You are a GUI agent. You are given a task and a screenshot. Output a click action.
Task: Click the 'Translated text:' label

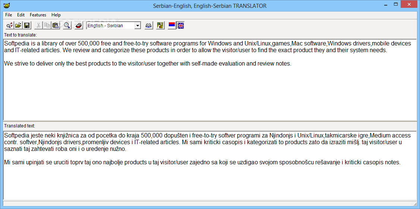[19, 126]
